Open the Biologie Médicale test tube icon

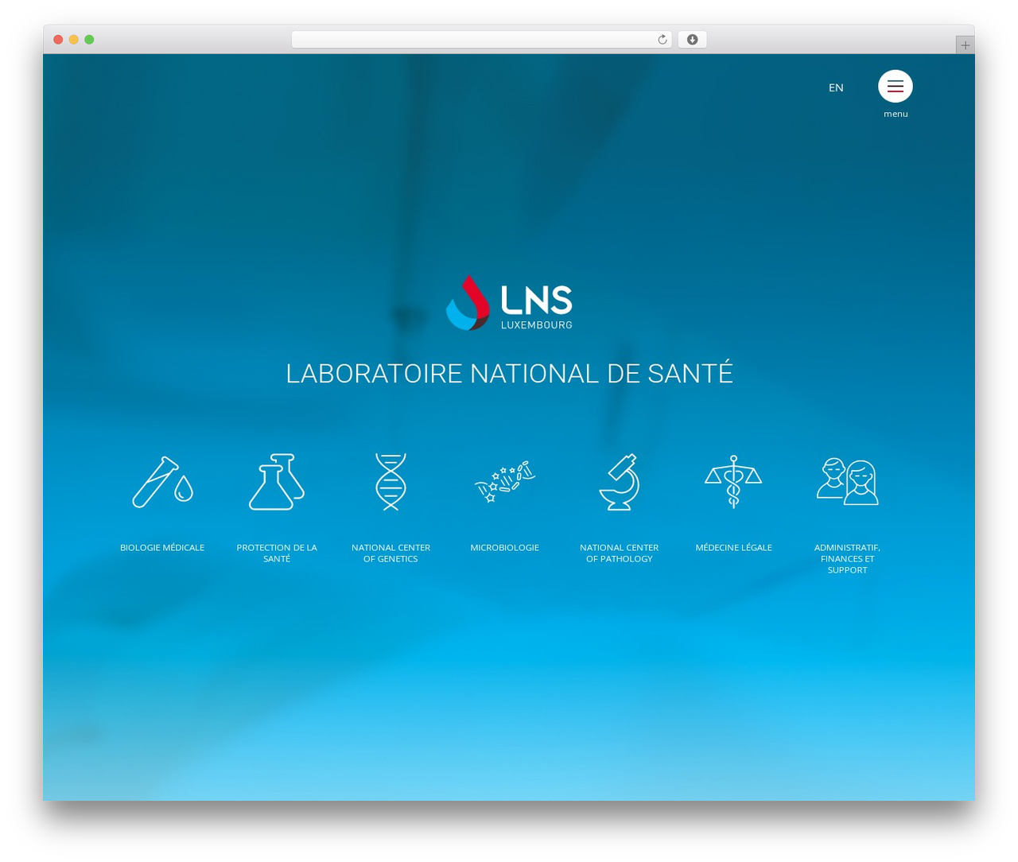tap(162, 482)
